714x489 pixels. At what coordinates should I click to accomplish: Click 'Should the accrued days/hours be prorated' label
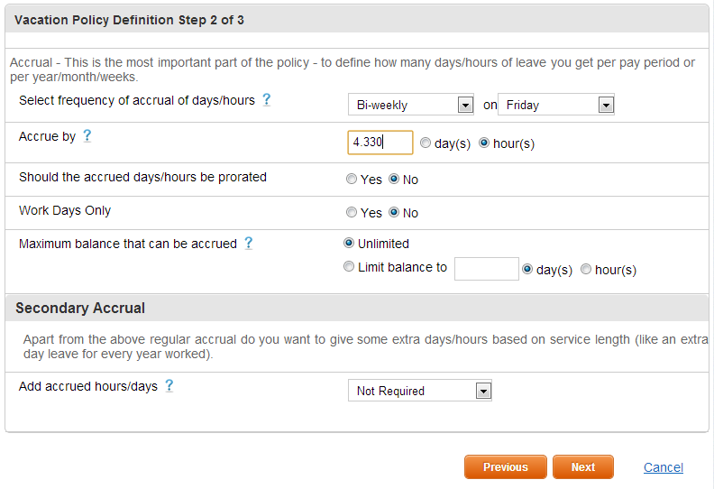(142, 177)
